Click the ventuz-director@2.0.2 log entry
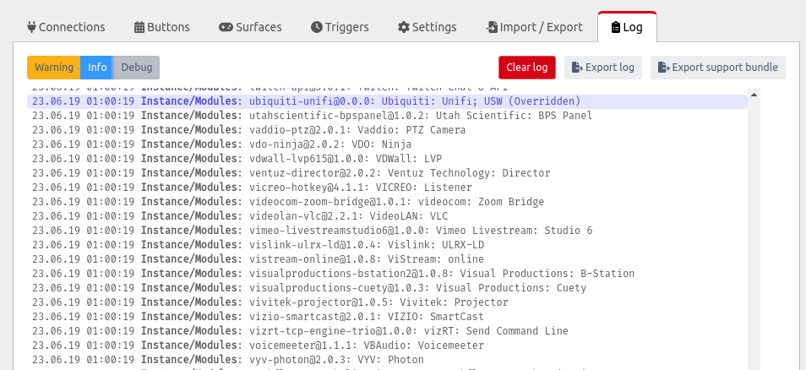 point(387,173)
